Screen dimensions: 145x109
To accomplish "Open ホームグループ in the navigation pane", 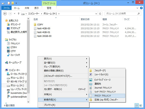I will pos(15,62).
